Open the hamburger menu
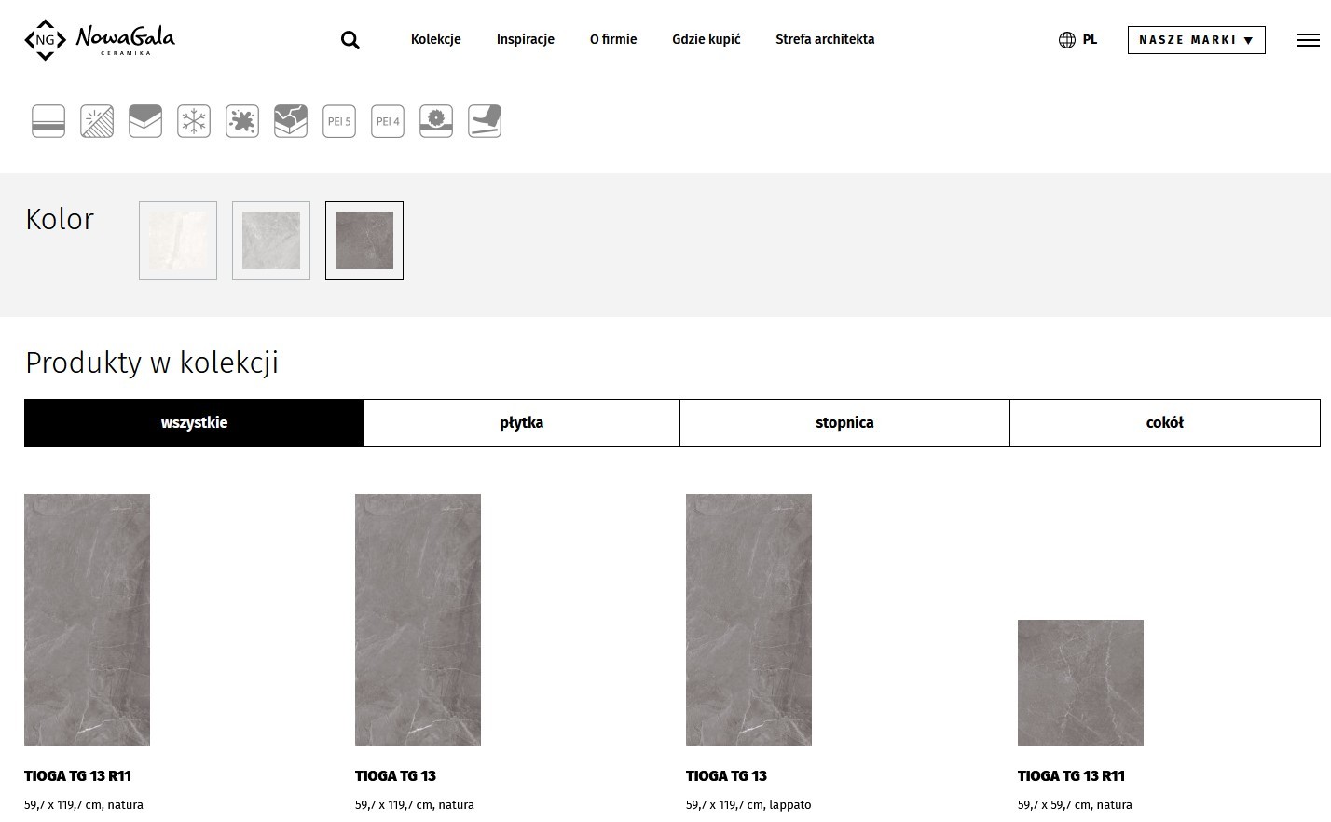 tap(1308, 40)
